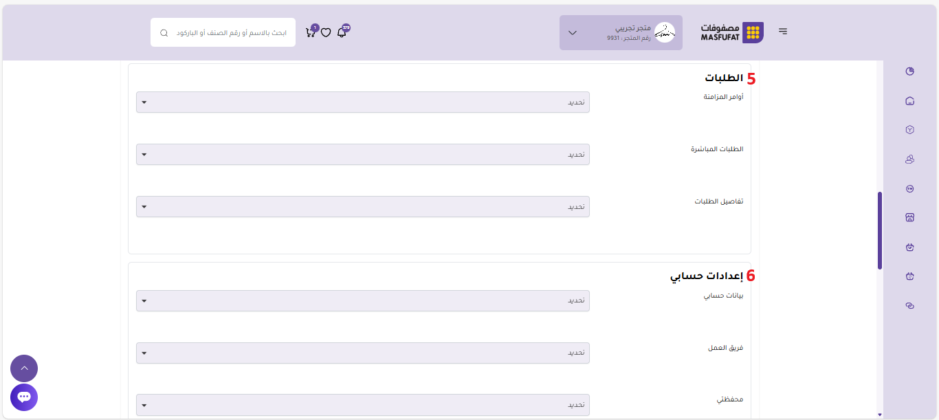Viewport: 939px width, 420px height.
Task: Toggle the hamburger sidebar menu
Action: (783, 32)
